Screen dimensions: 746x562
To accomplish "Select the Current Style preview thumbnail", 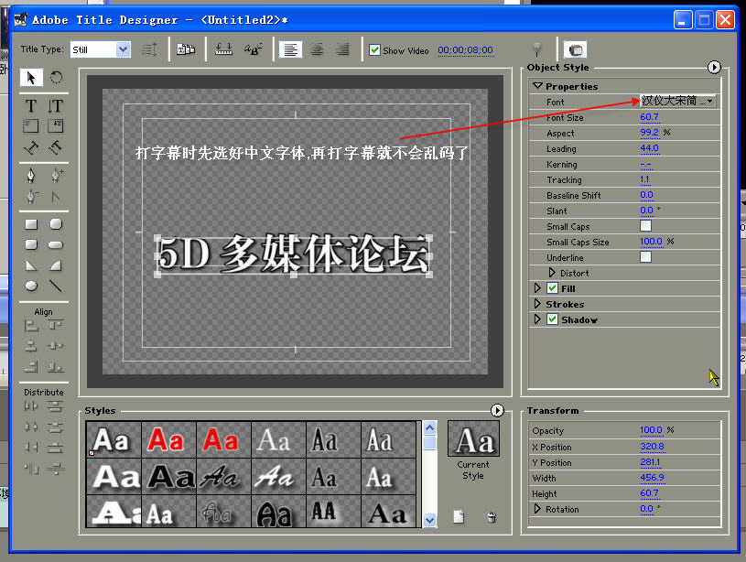I will click(473, 438).
